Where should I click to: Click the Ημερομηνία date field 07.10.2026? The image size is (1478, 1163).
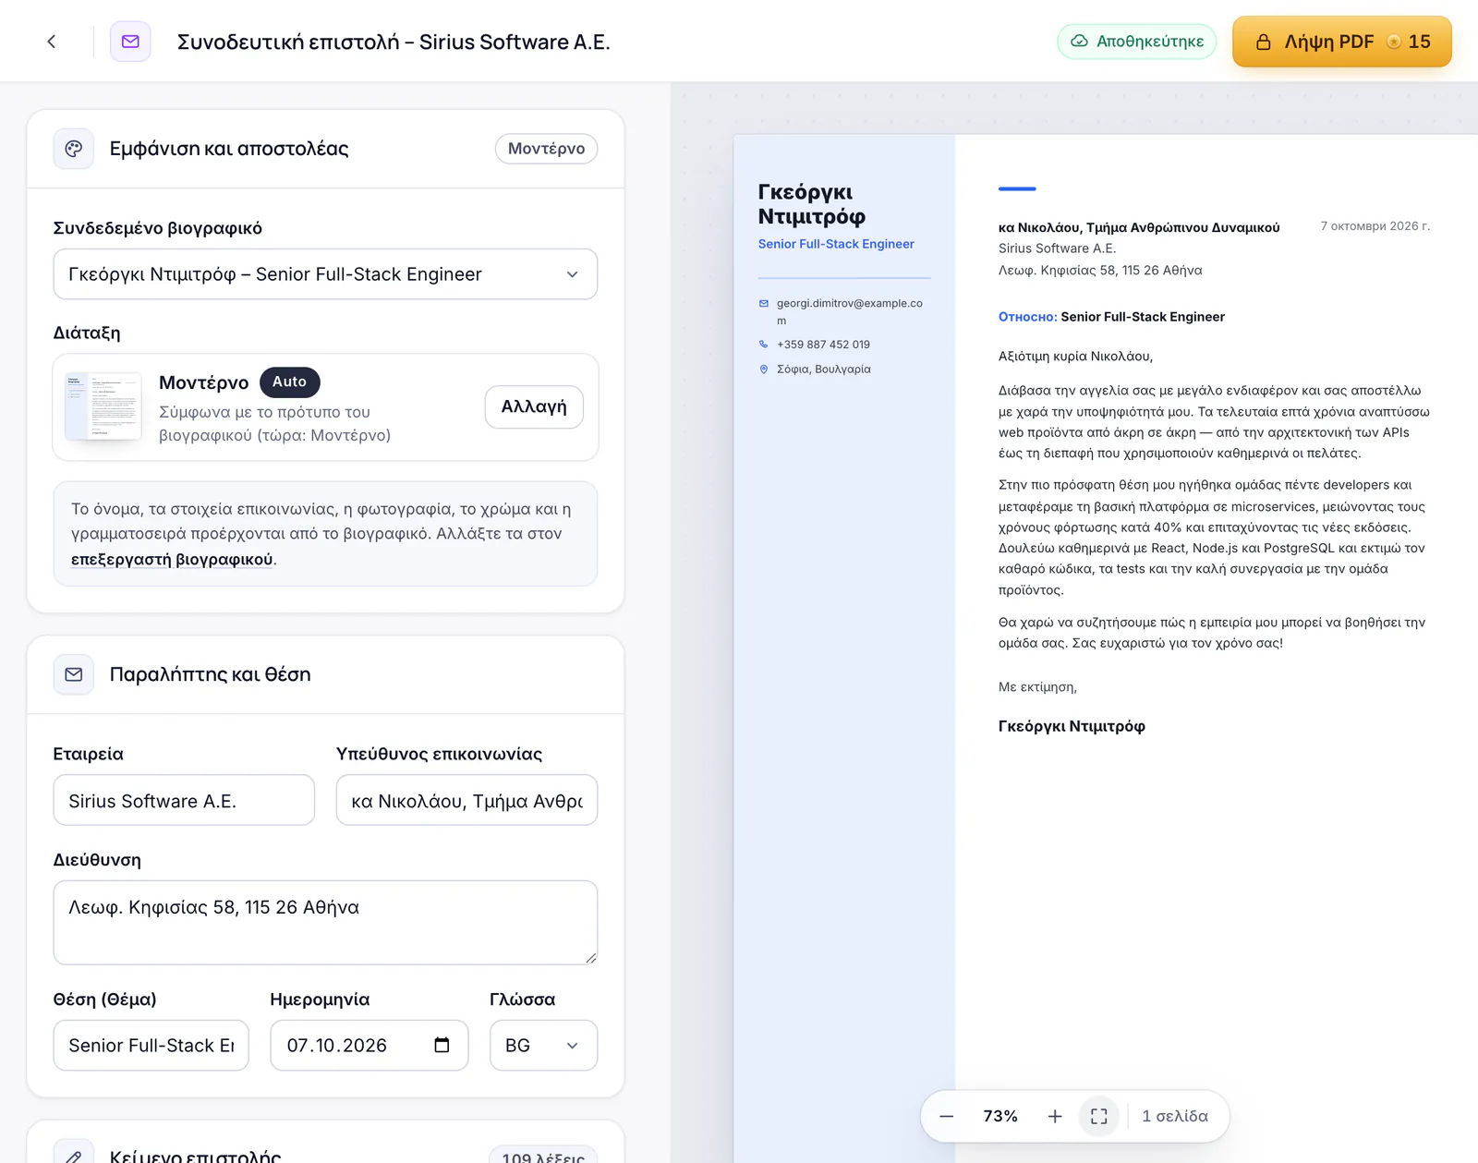point(369,1045)
